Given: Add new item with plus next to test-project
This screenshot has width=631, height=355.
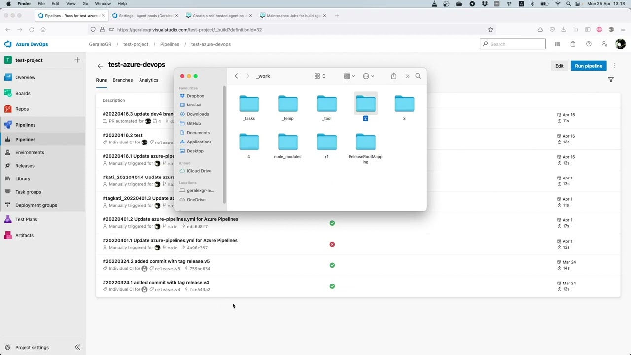Looking at the screenshot, I should [x=77, y=60].
